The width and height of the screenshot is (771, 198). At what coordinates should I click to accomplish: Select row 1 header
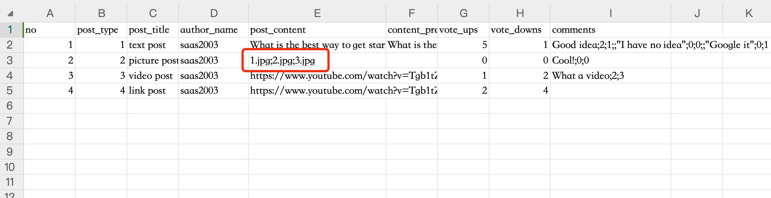pyautogui.click(x=10, y=30)
